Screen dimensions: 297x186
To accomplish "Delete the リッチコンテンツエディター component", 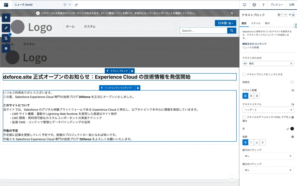I will [138, 88].
